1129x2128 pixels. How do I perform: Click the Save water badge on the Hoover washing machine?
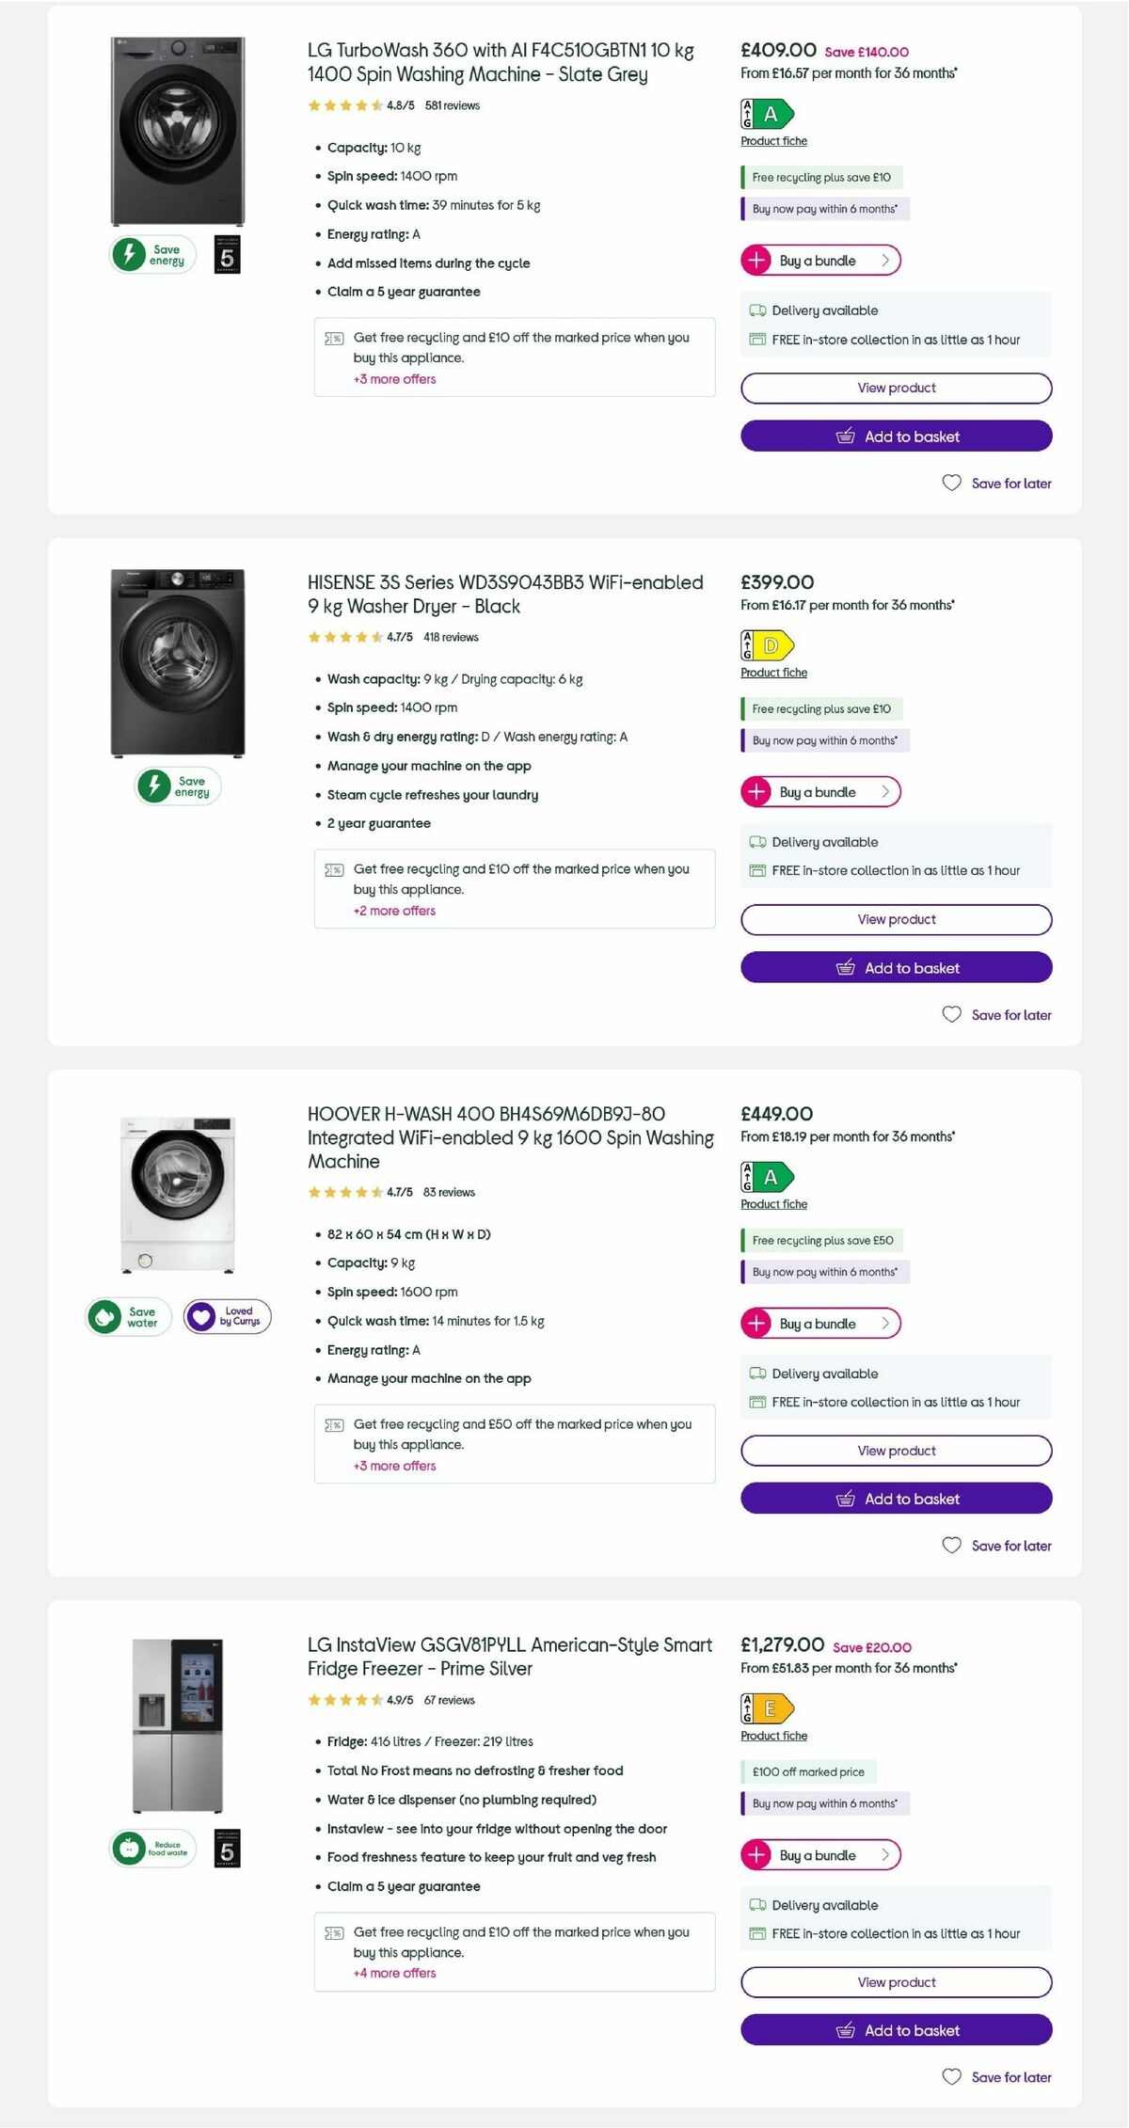click(128, 1315)
